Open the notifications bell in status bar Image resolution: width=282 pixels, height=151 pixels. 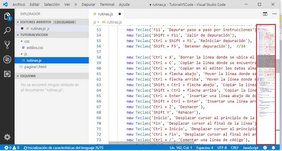(x=273, y=148)
